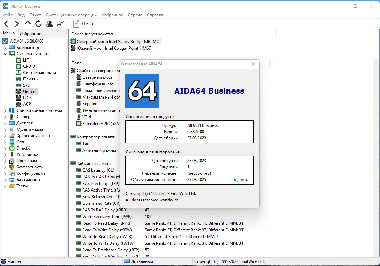Expand the Сервер node
The image size is (380, 266).
pos(5,117)
